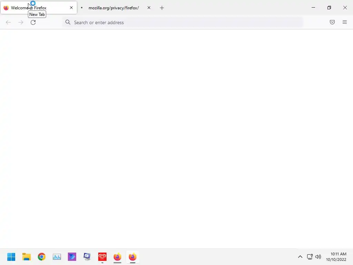The image size is (353, 265).
Task: Click the search magnifier icon in address bar
Action: tap(68, 22)
